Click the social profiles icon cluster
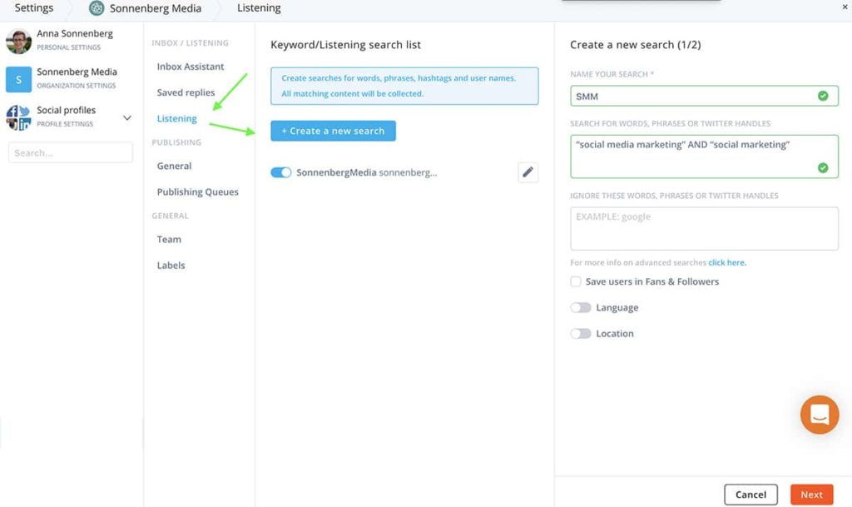Screen dimensions: 852x507 click(18, 117)
